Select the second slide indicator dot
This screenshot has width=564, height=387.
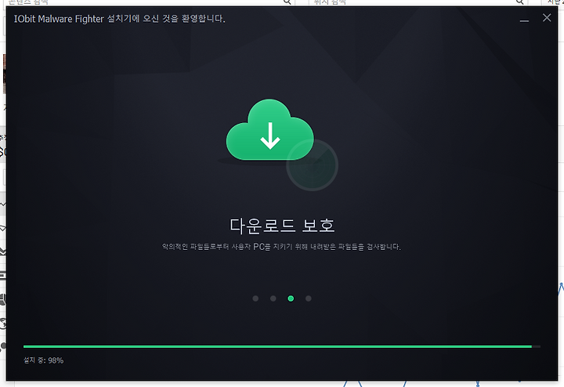click(273, 298)
